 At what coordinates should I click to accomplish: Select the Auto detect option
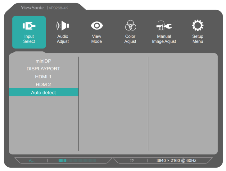point(43,92)
